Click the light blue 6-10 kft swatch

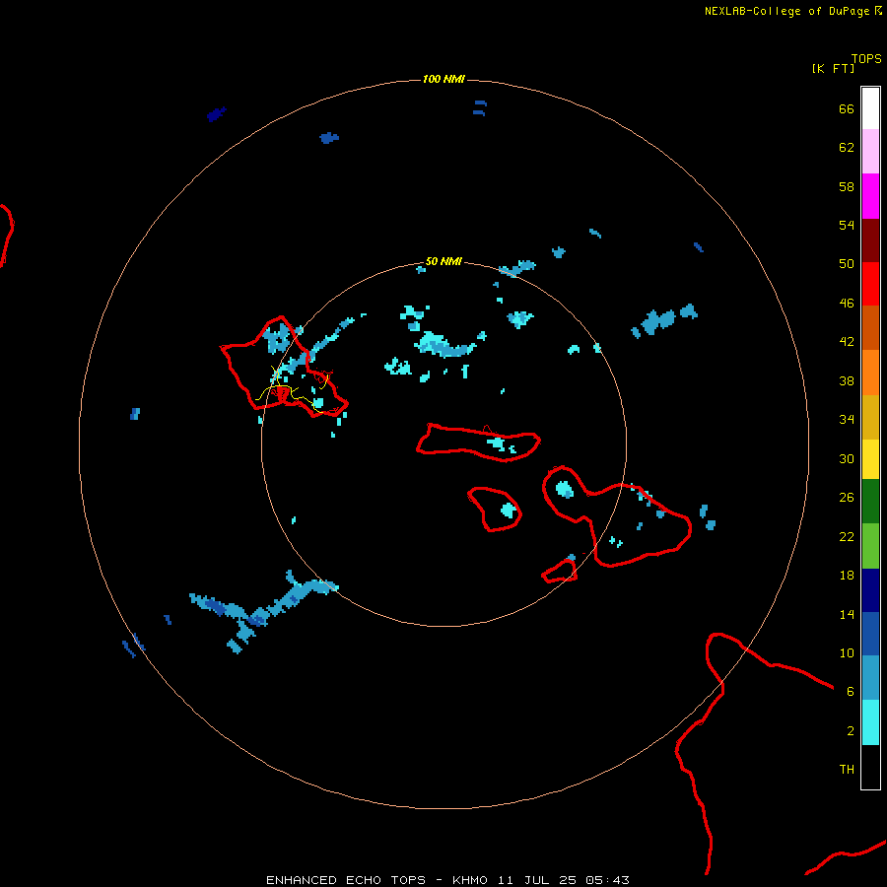pos(870,678)
